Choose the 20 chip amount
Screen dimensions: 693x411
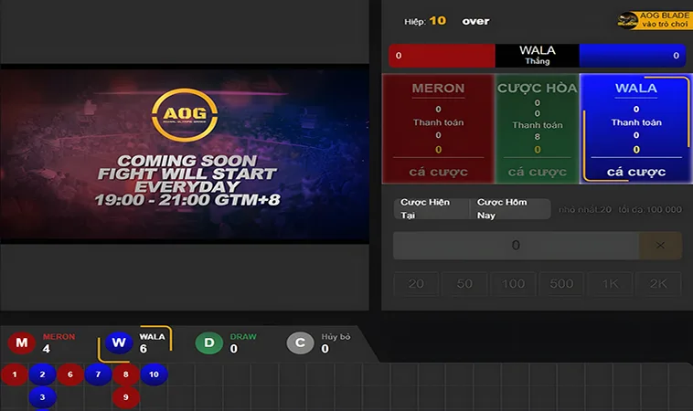click(416, 284)
